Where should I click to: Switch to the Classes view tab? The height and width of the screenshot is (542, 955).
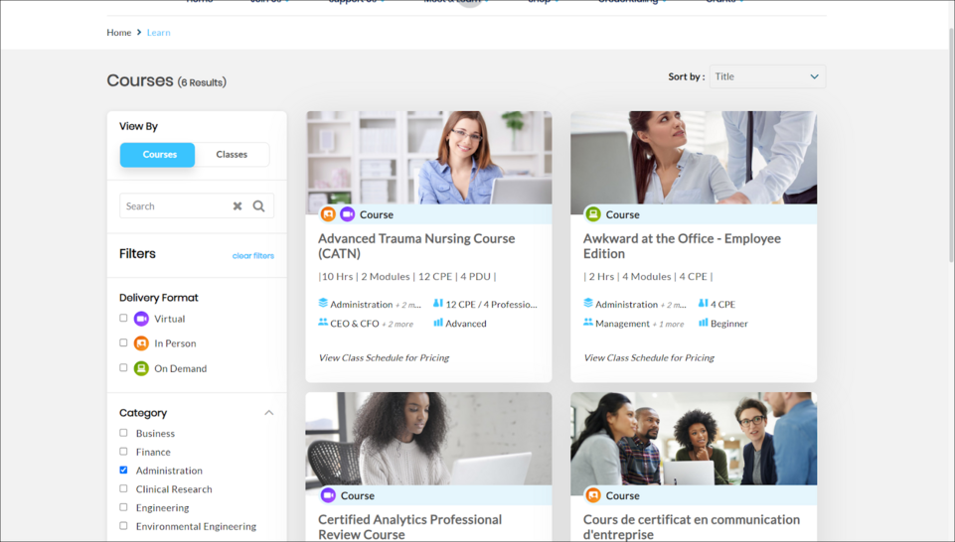point(232,155)
